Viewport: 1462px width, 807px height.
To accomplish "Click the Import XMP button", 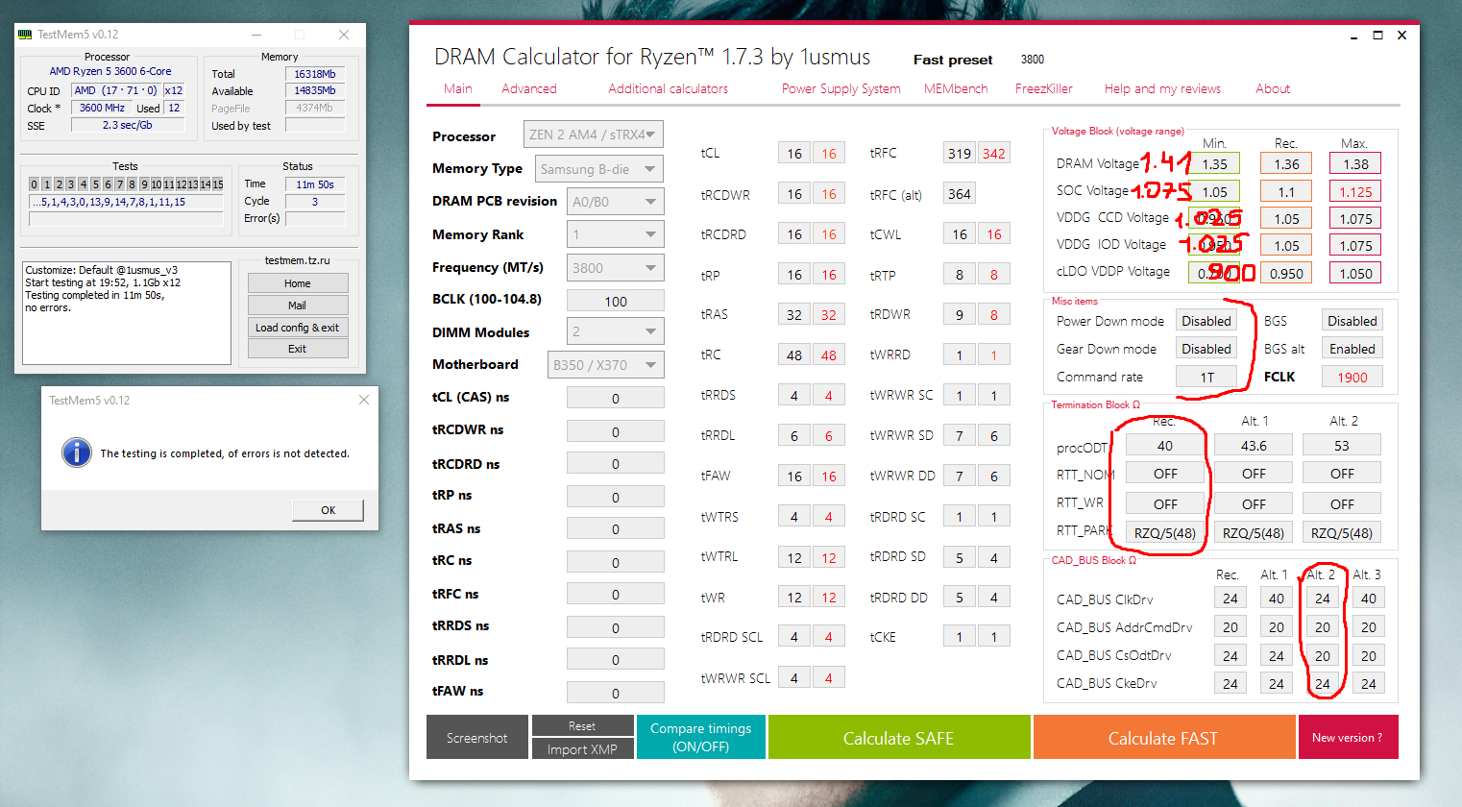I will (582, 749).
